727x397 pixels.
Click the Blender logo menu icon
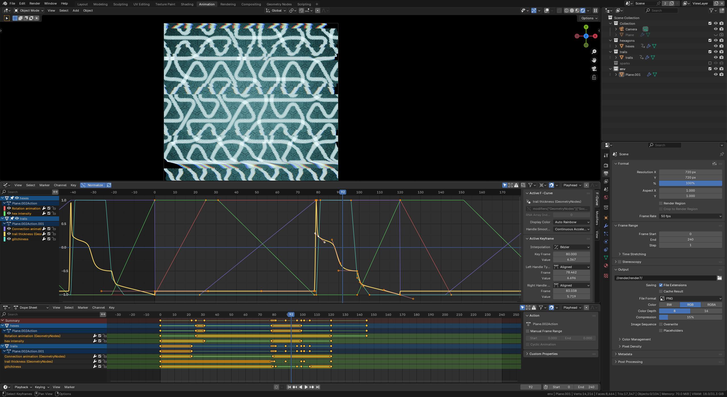pyautogui.click(x=5, y=3)
